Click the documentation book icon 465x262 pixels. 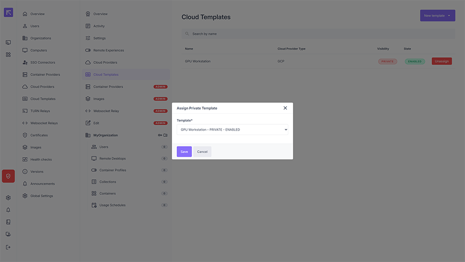click(x=8, y=222)
